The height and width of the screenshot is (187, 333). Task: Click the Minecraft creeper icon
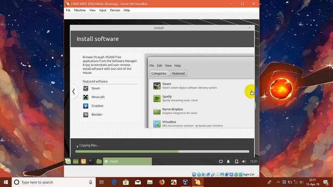pos(85,97)
